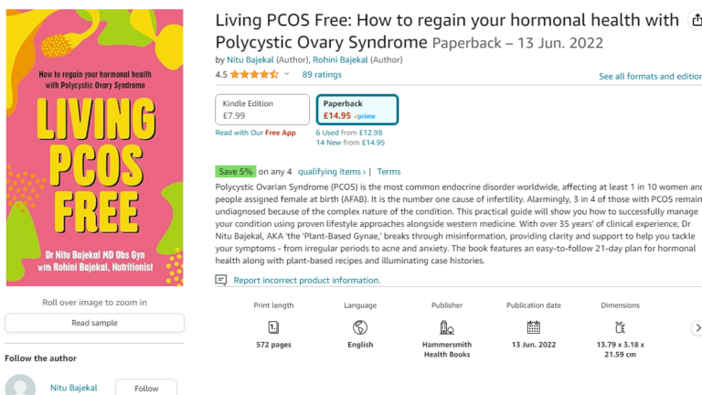Open the 89 ratings link
This screenshot has width=702, height=395.
point(322,74)
